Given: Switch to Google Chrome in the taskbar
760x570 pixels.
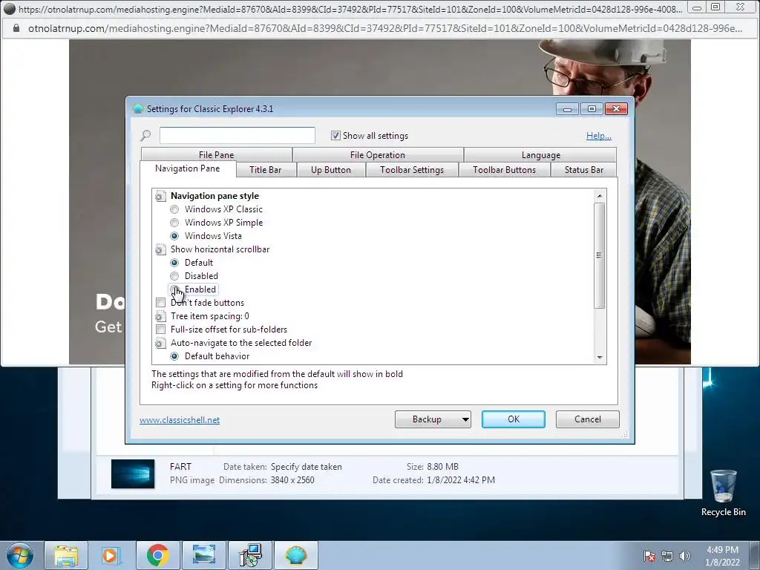Looking at the screenshot, I should click(x=157, y=555).
